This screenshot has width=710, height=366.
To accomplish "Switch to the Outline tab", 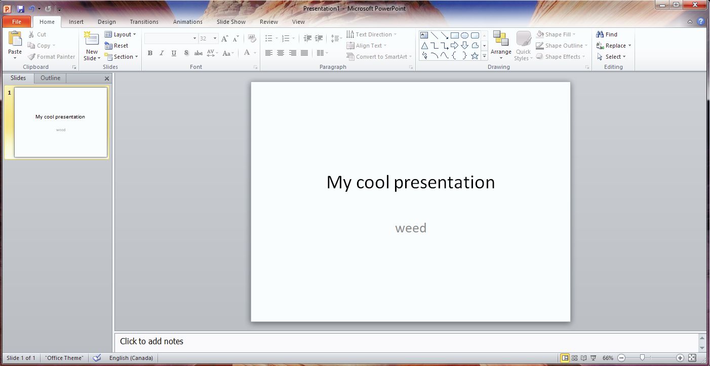I will (x=50, y=77).
